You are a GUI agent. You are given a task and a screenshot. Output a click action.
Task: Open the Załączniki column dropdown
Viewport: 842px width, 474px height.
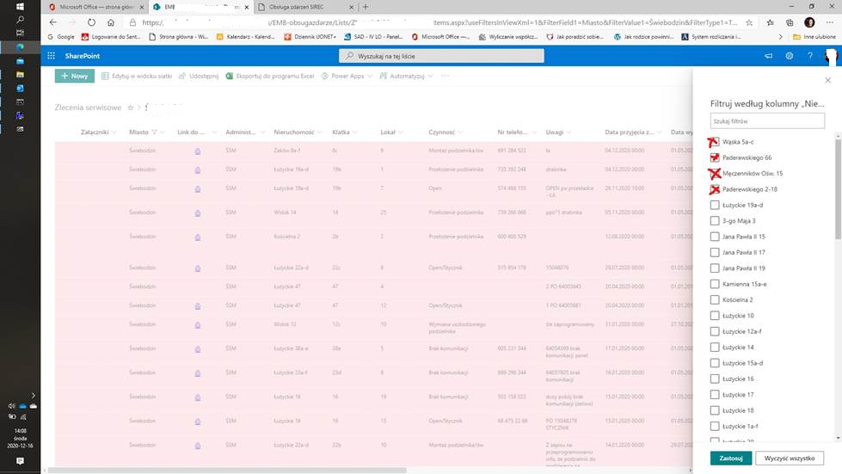(x=114, y=132)
